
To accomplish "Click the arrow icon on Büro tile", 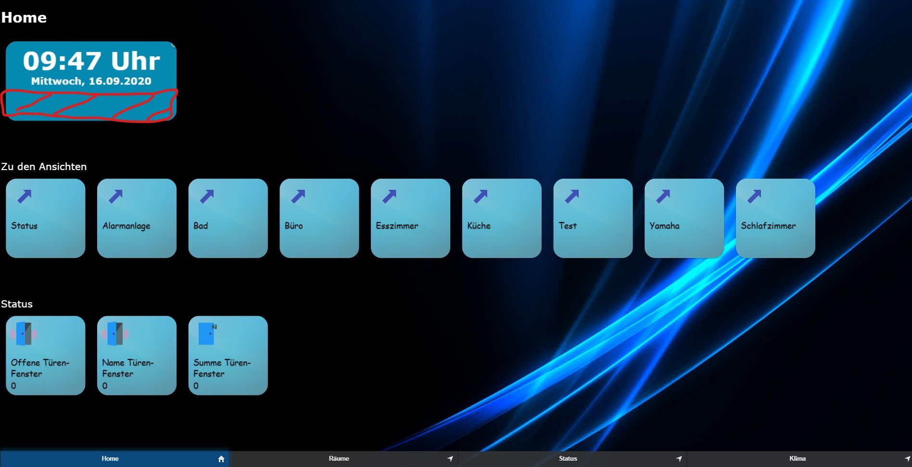I will coord(298,196).
